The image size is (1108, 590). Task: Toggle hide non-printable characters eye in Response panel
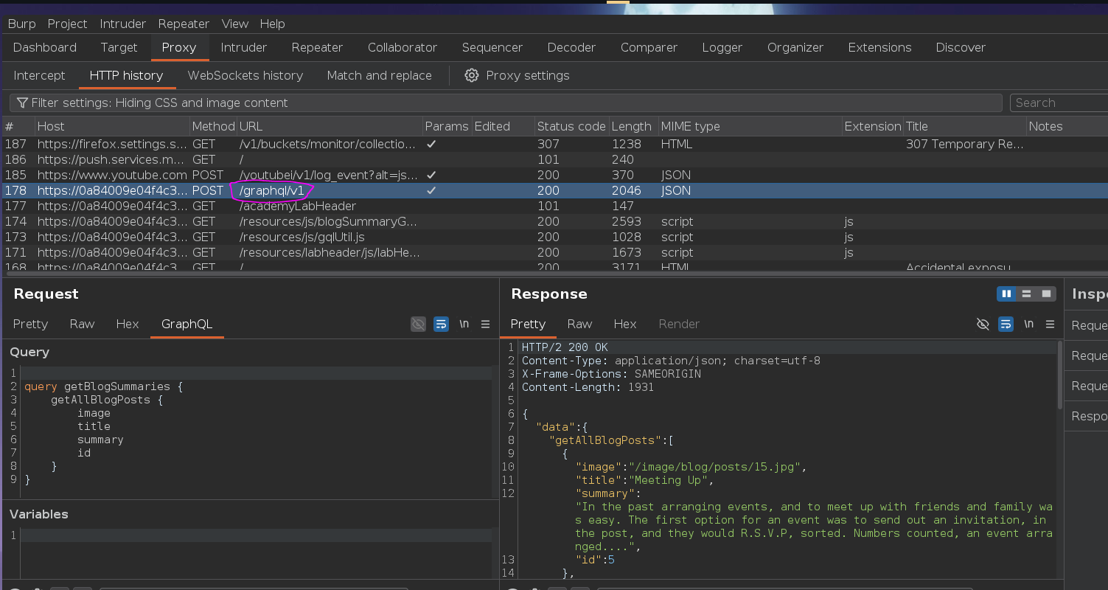983,324
